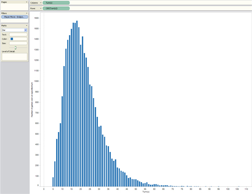
Task: Click the Filters shelf title
Action: 4,13
